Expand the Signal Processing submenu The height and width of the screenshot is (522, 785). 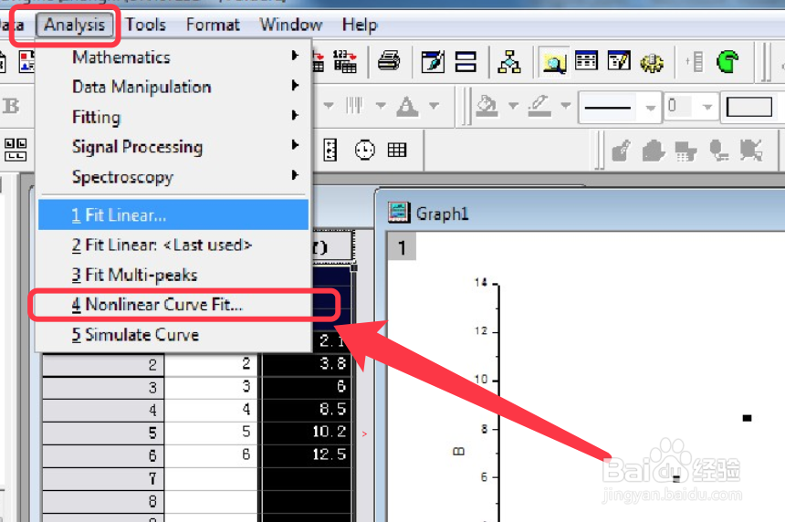point(173,147)
